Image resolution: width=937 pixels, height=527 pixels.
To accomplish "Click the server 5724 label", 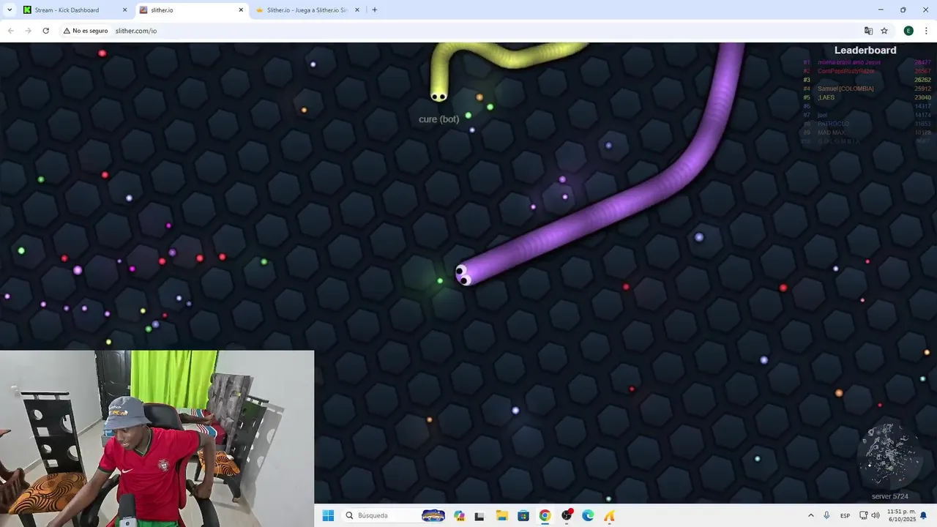I will click(x=889, y=496).
